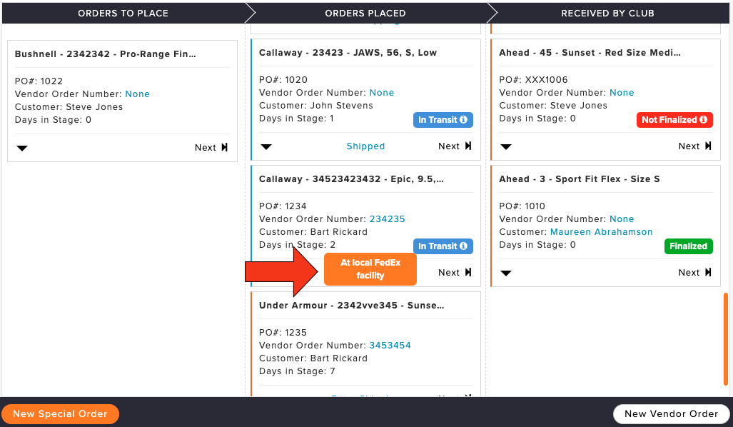
Task: Open vendor order number 234235
Action: point(387,219)
